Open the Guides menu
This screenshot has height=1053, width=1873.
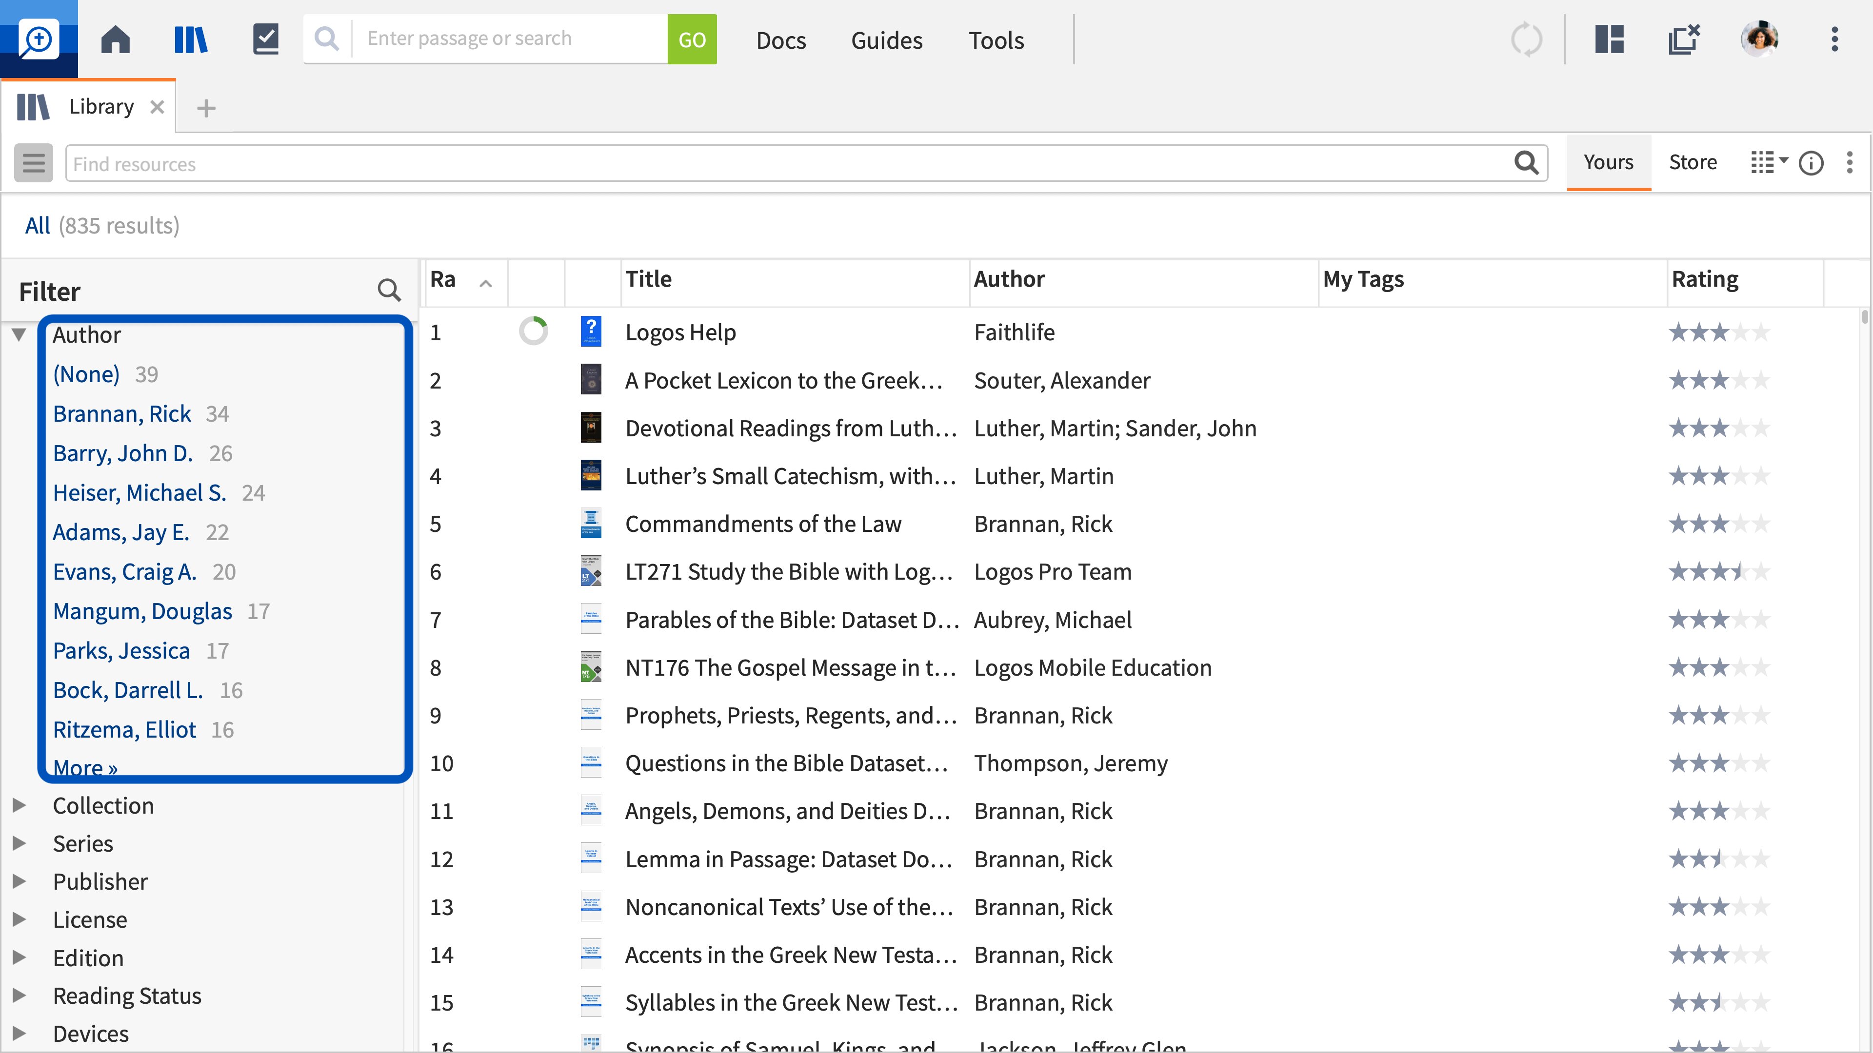pos(886,40)
